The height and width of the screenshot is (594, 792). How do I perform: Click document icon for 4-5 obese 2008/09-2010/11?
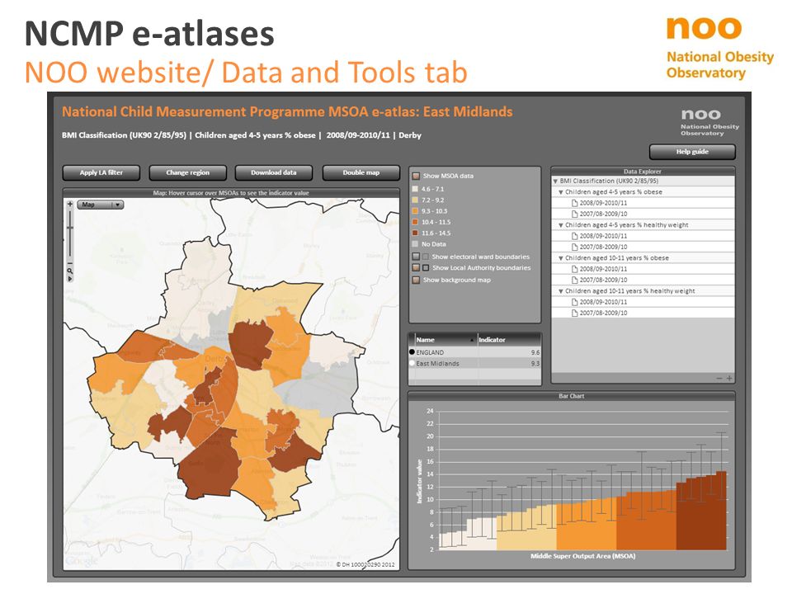[x=574, y=203]
